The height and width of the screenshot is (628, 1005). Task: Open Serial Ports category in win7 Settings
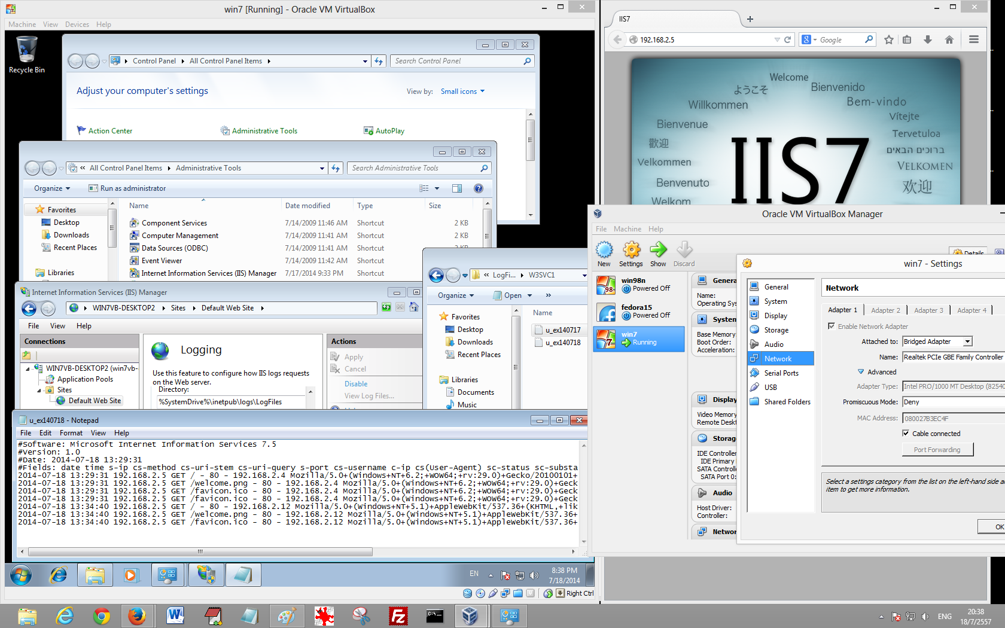[x=781, y=373]
